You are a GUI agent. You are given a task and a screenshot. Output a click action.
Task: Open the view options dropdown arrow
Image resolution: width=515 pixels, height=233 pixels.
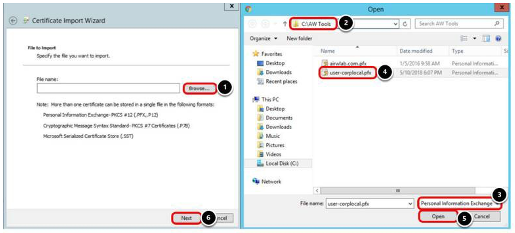(474, 39)
